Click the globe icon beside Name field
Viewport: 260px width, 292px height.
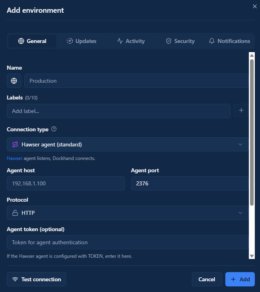[x=14, y=81]
